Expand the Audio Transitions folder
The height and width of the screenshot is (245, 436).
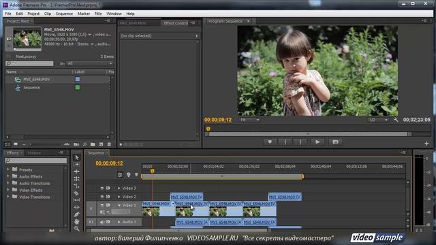pyautogui.click(x=8, y=183)
